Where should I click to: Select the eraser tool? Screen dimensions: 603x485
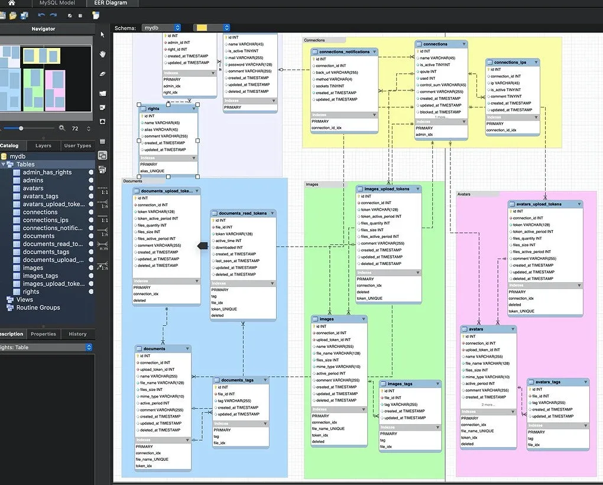coord(103,74)
